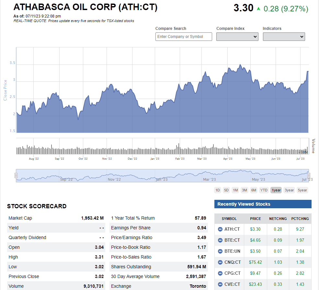Click Price-to-Book Ratio value 1.17

pyautogui.click(x=202, y=248)
